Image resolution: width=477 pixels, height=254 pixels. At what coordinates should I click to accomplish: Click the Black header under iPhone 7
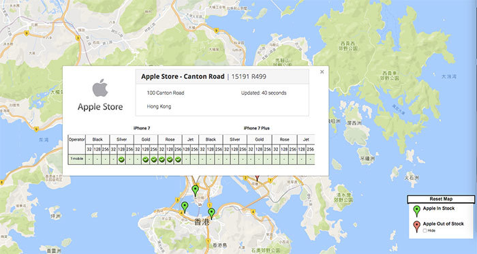pyautogui.click(x=97, y=140)
